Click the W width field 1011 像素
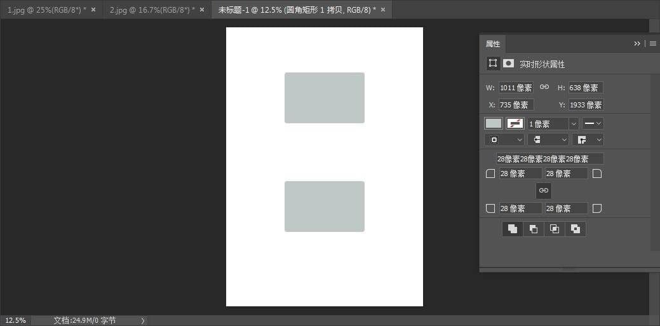Image resolution: width=660 pixels, height=326 pixels. tap(516, 88)
